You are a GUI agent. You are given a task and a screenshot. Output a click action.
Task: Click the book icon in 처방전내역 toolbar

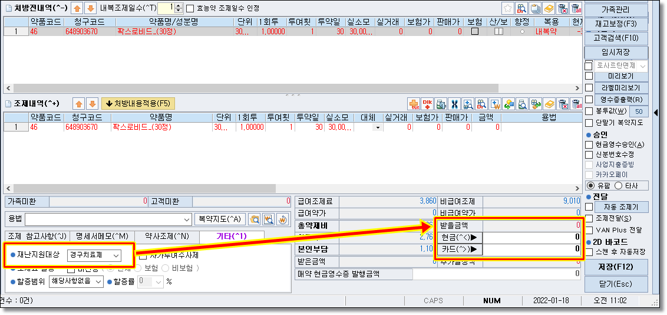[549, 8]
